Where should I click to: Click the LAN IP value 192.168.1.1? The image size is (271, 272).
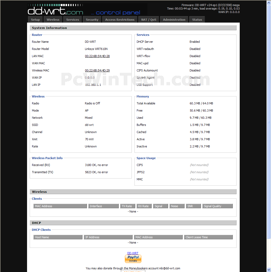pyautogui.click(x=93, y=85)
